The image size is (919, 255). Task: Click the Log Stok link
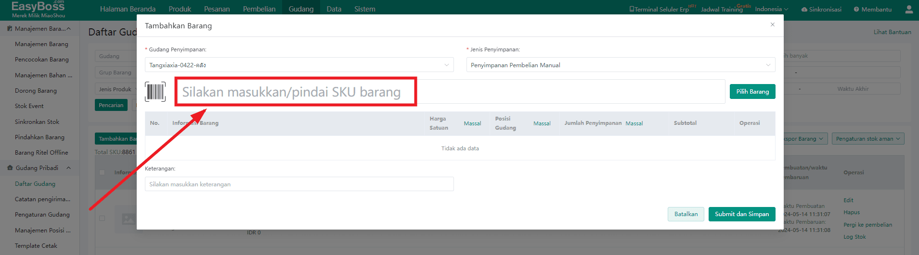[x=854, y=237]
